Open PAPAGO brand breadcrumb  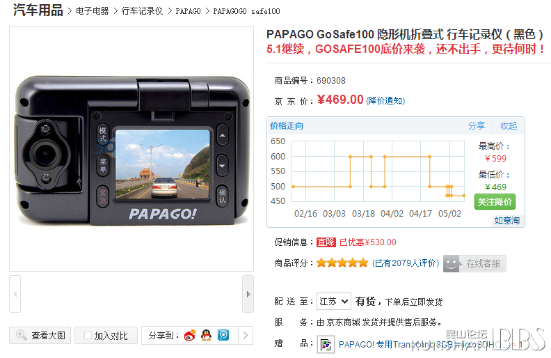[x=188, y=11]
